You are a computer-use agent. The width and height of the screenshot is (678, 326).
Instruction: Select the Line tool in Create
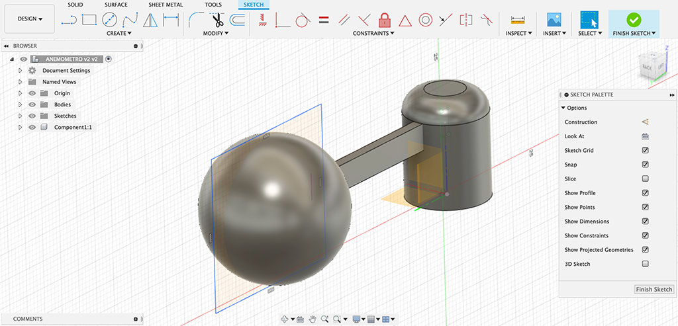pyautogui.click(x=69, y=19)
